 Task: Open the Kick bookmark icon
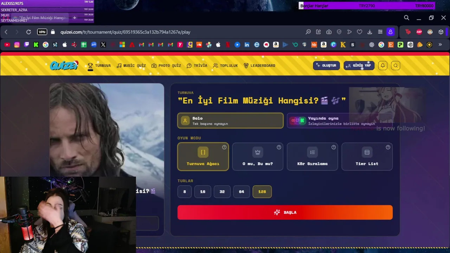(x=36, y=45)
